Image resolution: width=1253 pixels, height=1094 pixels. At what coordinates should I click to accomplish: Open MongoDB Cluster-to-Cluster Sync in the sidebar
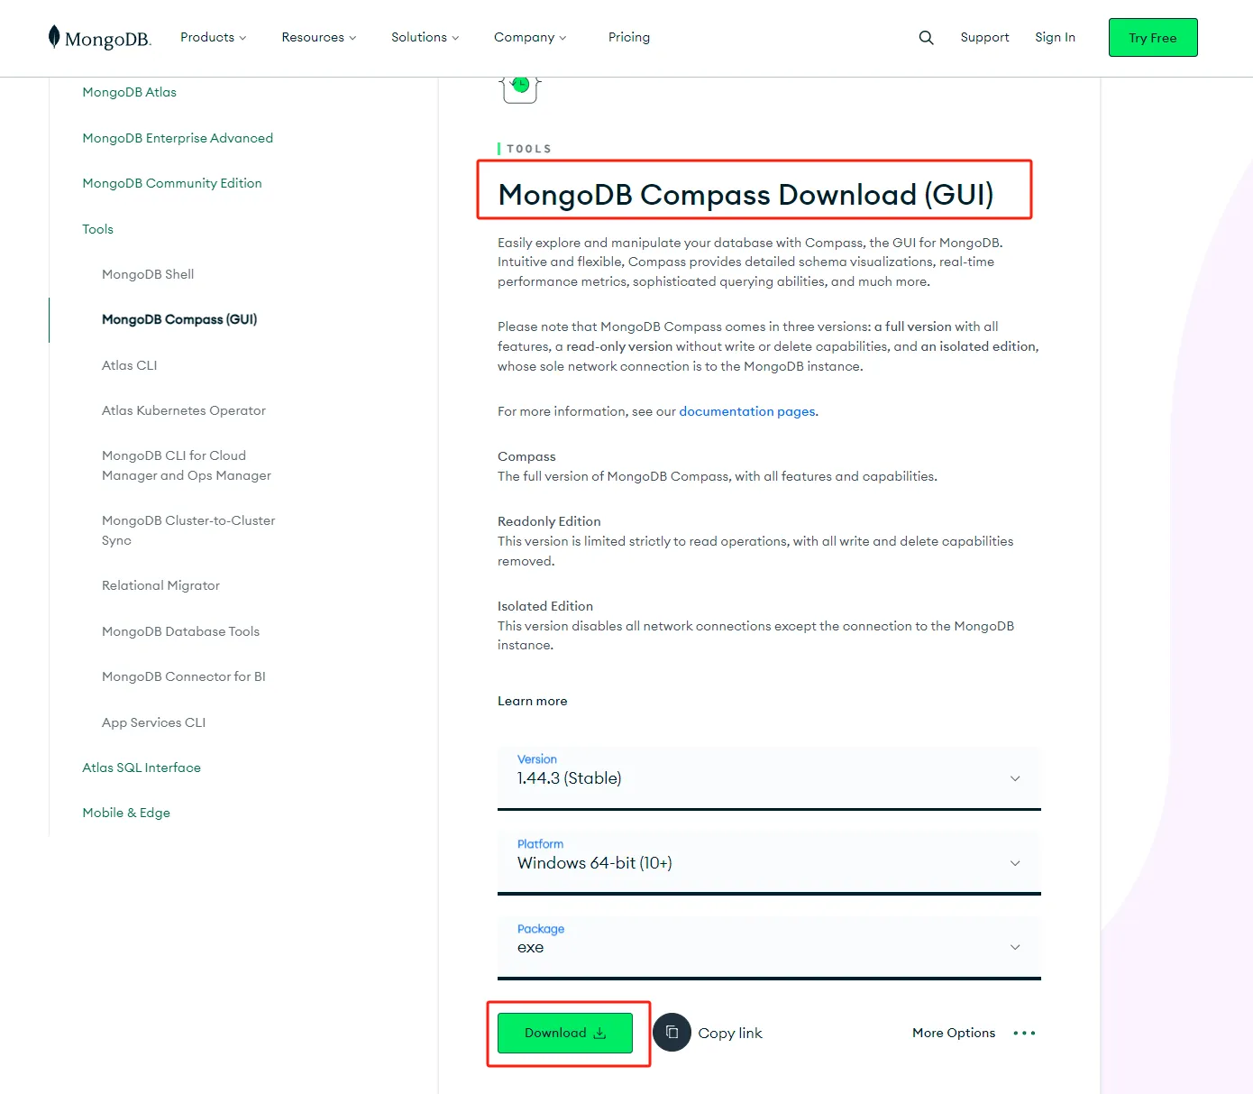188,530
